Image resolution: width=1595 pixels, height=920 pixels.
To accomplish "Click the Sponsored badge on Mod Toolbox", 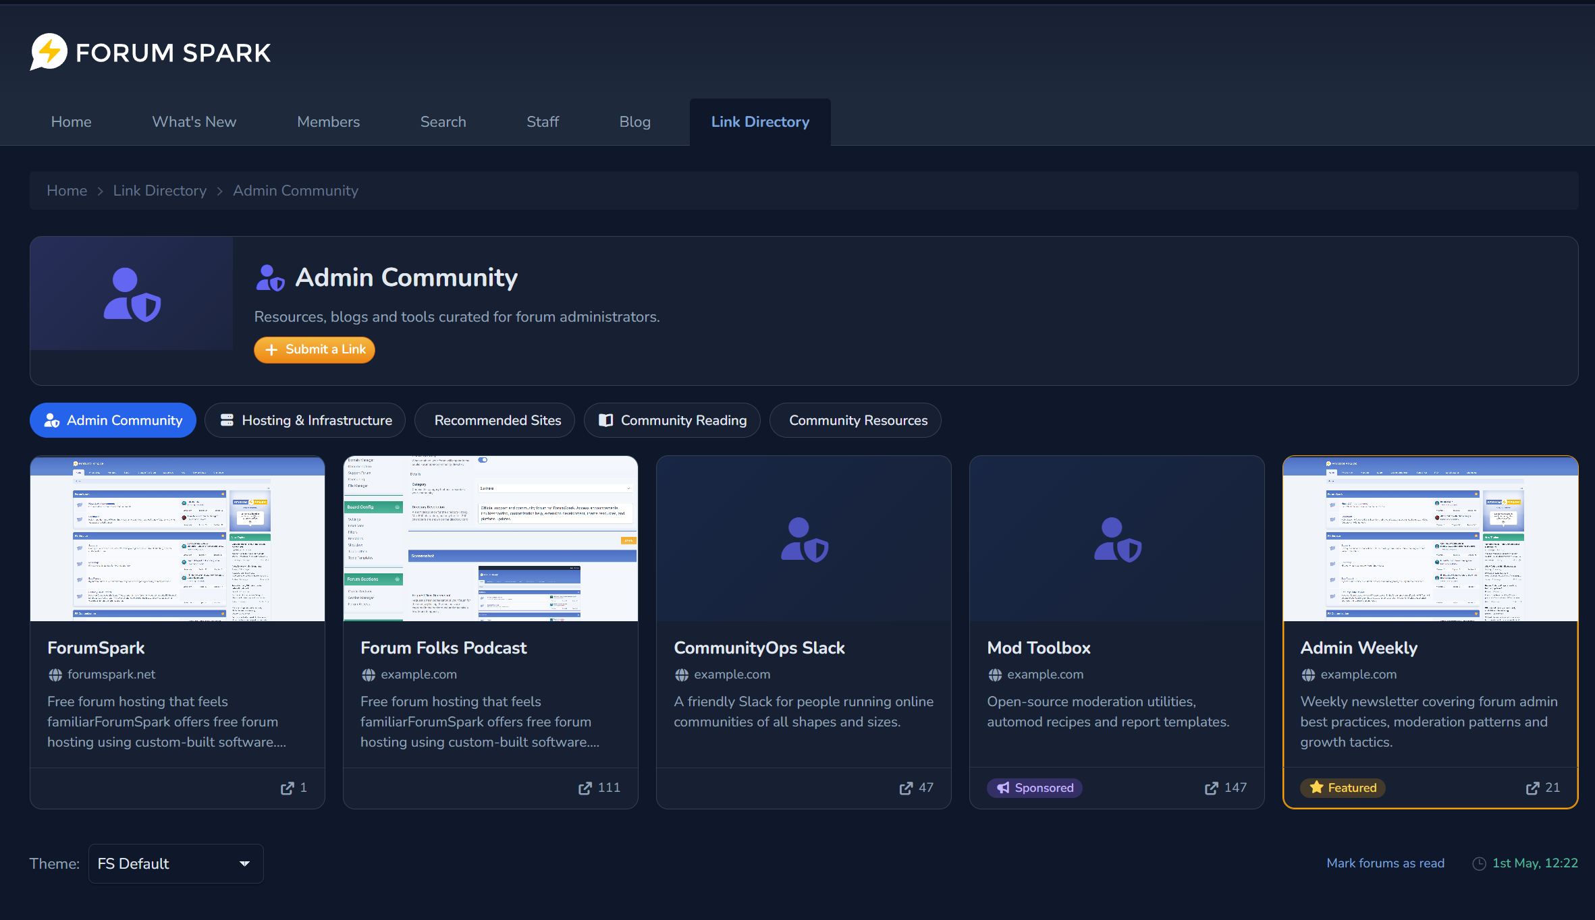I will (1035, 788).
